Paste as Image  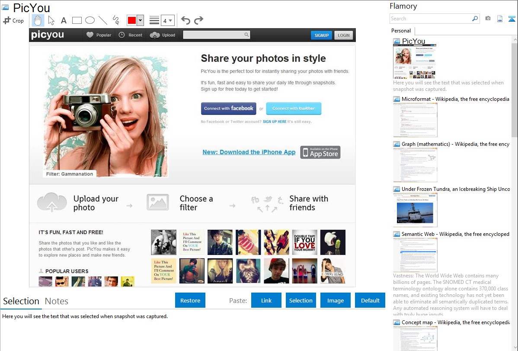pos(336,300)
